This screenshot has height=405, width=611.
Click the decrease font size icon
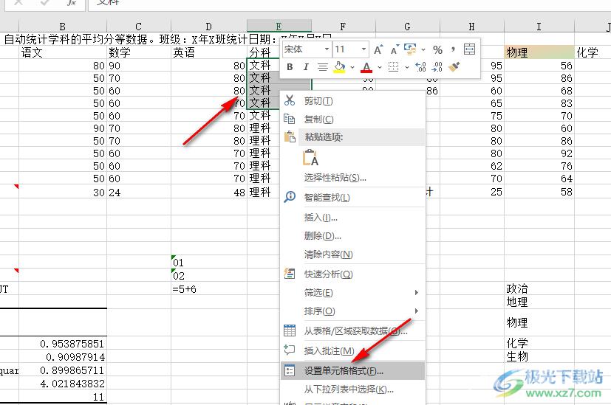pyautogui.click(x=395, y=50)
